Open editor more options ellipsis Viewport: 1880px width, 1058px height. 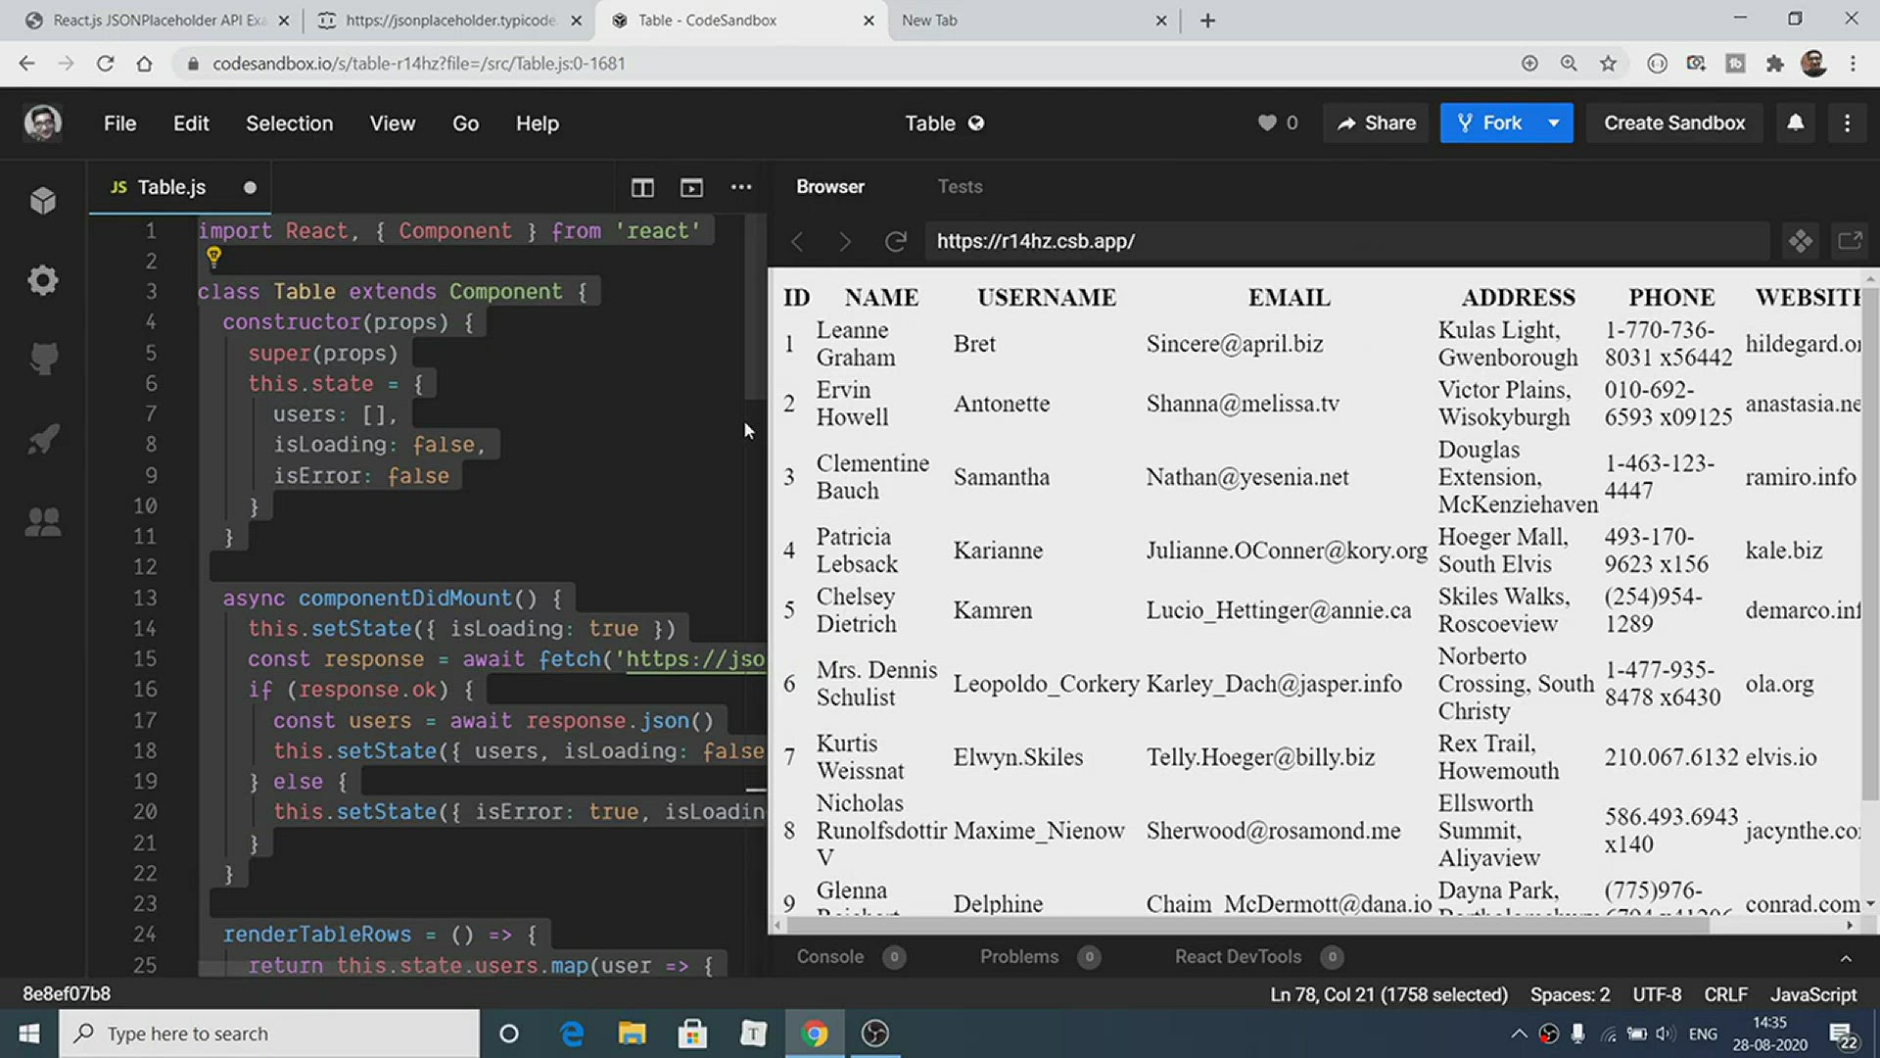tap(741, 187)
